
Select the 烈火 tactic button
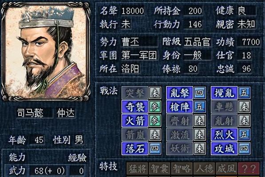tap(224, 135)
